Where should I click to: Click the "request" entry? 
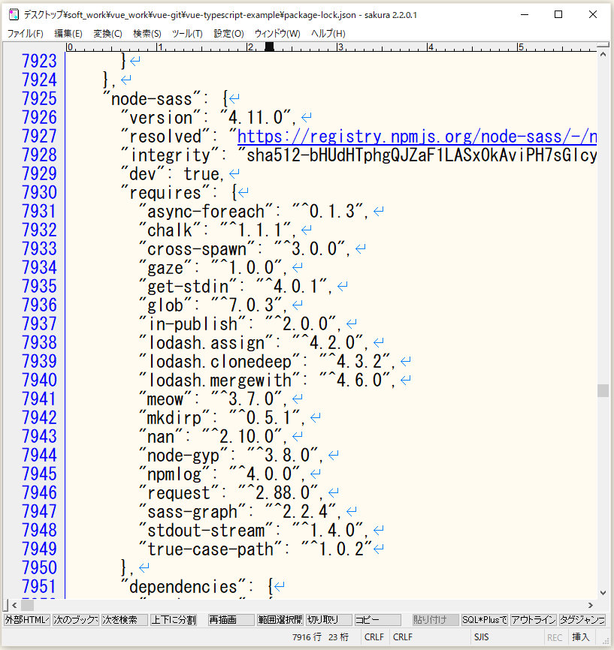tap(231, 493)
